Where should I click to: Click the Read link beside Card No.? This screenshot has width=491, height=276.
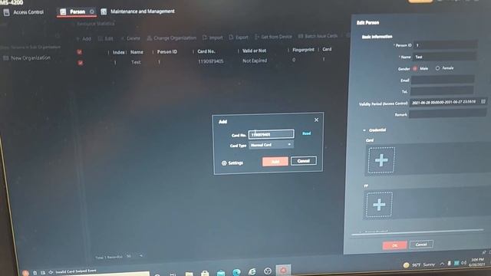point(306,133)
